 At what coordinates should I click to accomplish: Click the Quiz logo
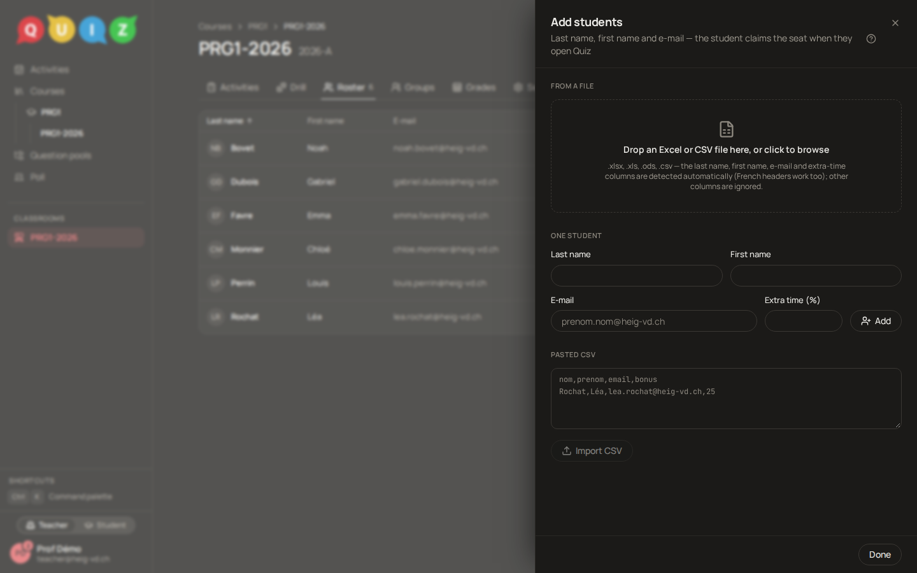[x=76, y=29]
